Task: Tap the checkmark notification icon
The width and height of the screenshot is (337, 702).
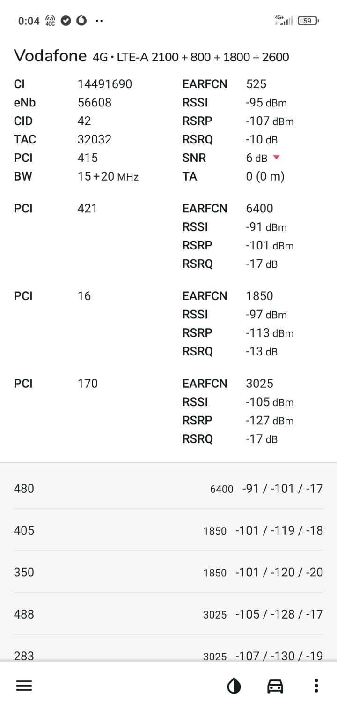Action: [66, 21]
